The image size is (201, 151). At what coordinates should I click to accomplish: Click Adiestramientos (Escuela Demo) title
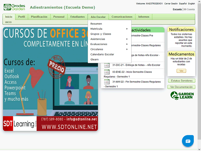pos(62,8)
